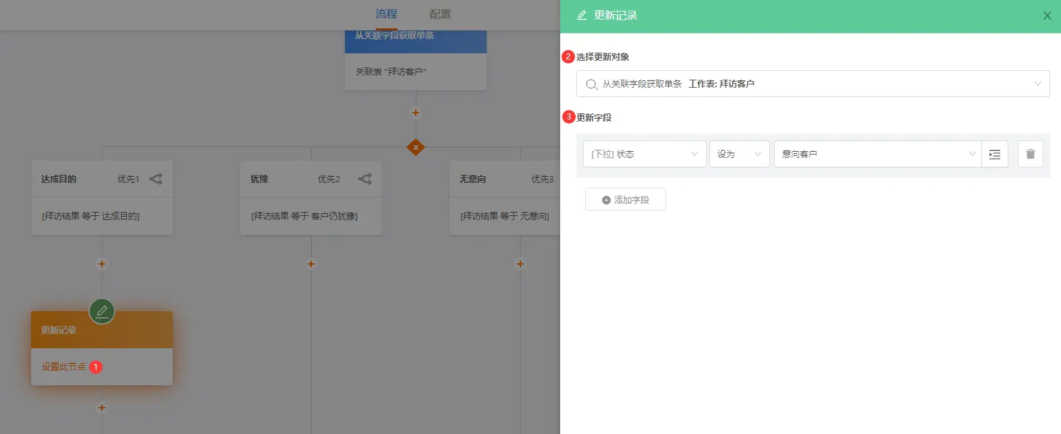Select the 从关联字段获取单条 node header
This screenshot has width=1061, height=434.
(416, 41)
